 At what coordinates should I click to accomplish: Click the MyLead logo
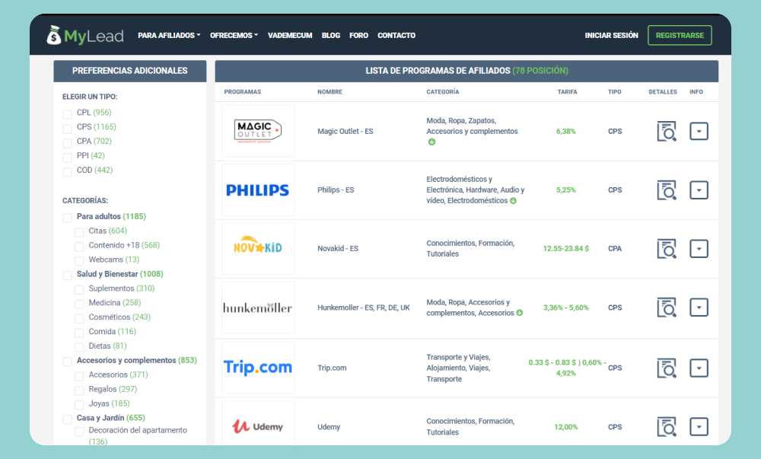click(x=85, y=35)
